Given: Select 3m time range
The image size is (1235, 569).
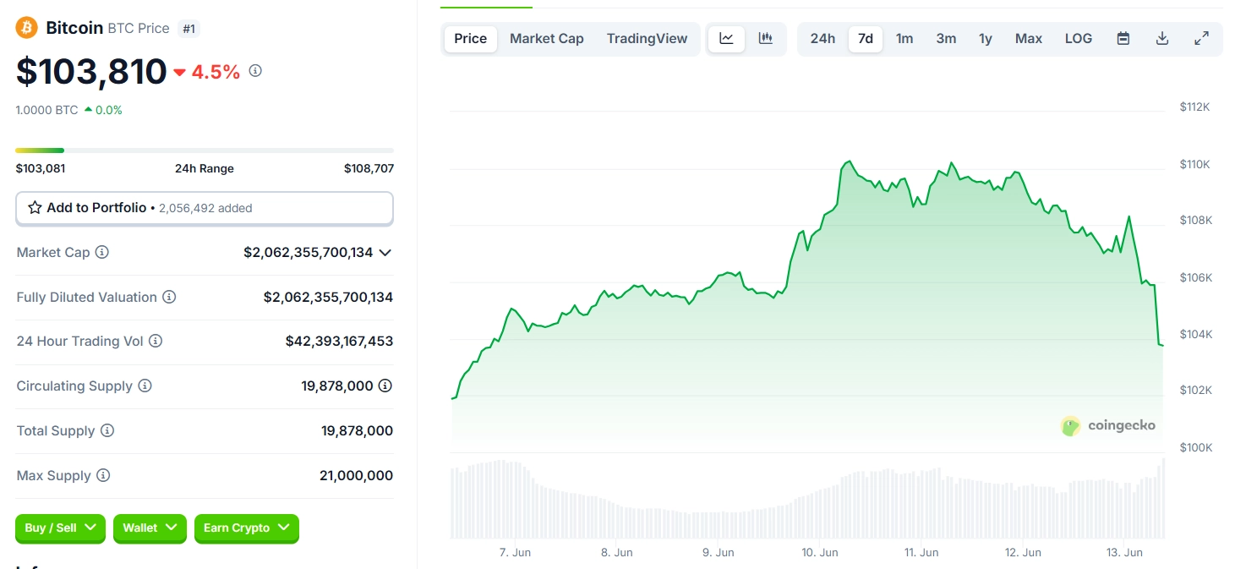Looking at the screenshot, I should coord(946,38).
